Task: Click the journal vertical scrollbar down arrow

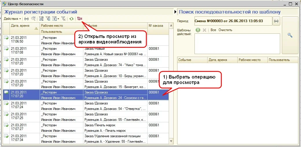Action: 171,141
